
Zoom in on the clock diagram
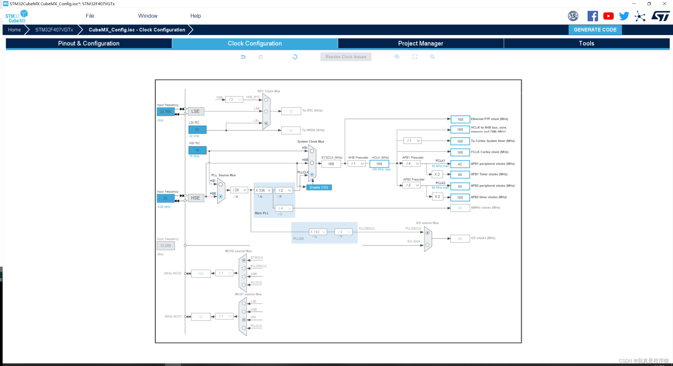(397, 56)
